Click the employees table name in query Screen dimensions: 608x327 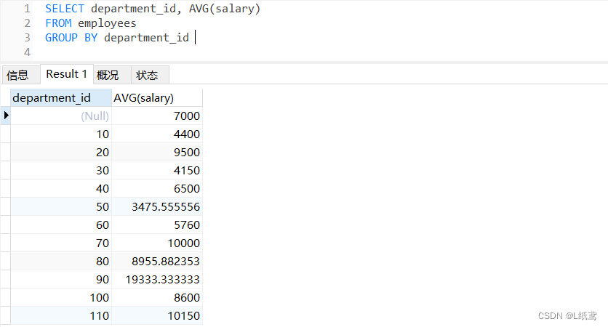tap(107, 23)
